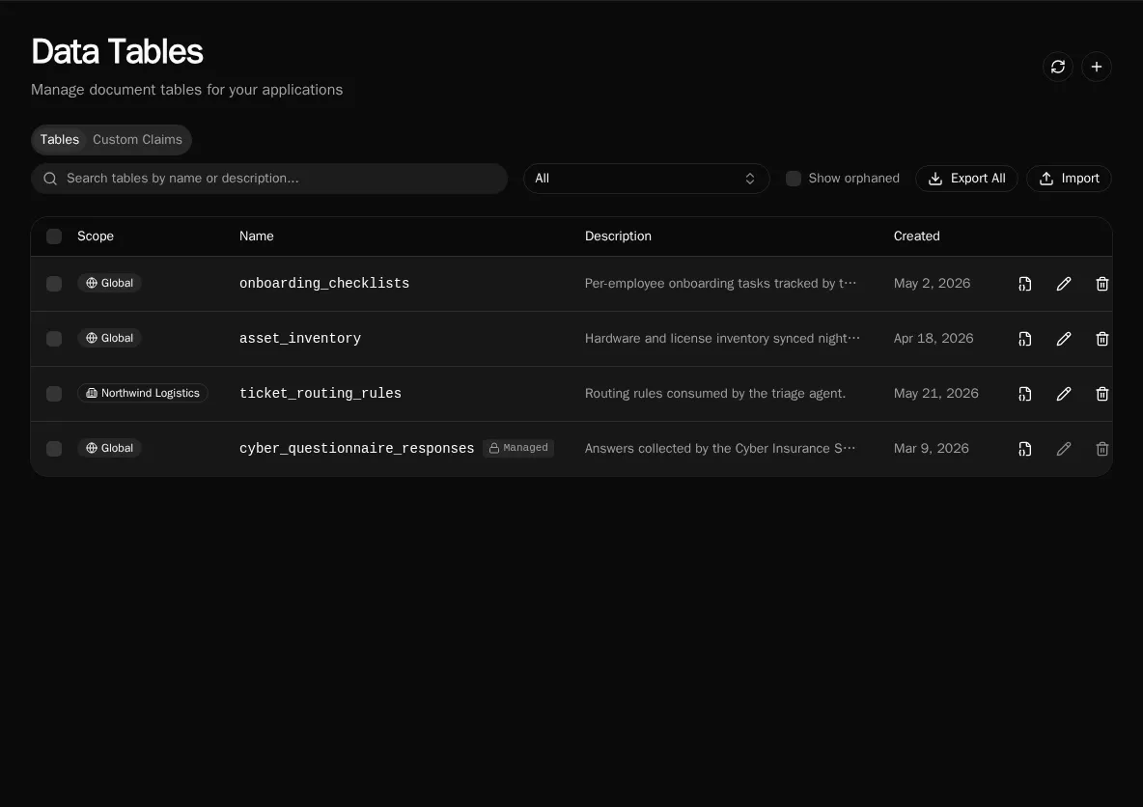This screenshot has width=1143, height=807.
Task: Click the Northwind Logistics scope badge
Action: pyautogui.click(x=143, y=393)
